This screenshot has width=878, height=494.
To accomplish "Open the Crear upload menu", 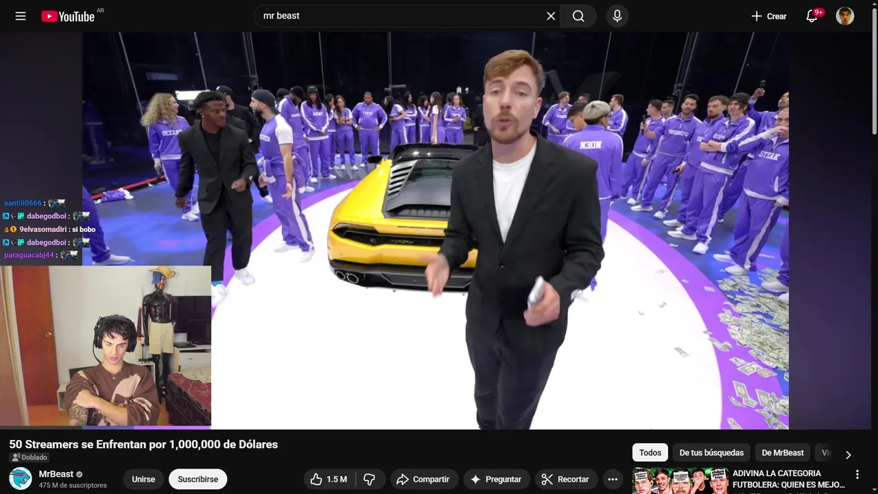I will pyautogui.click(x=769, y=16).
